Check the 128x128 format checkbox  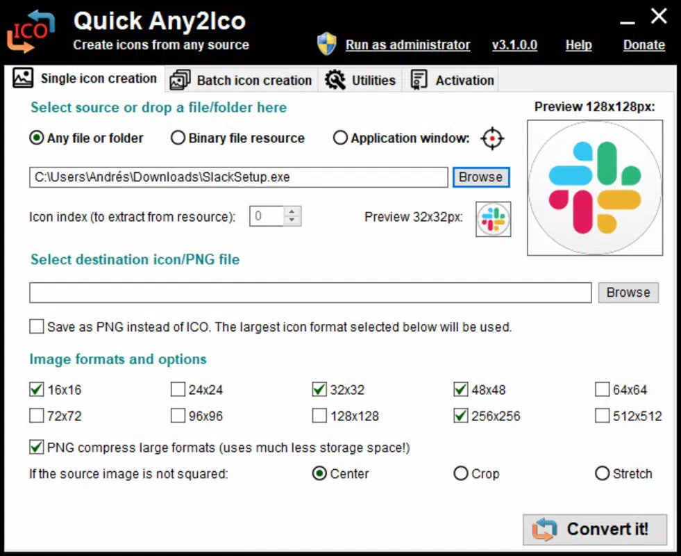pyautogui.click(x=319, y=416)
